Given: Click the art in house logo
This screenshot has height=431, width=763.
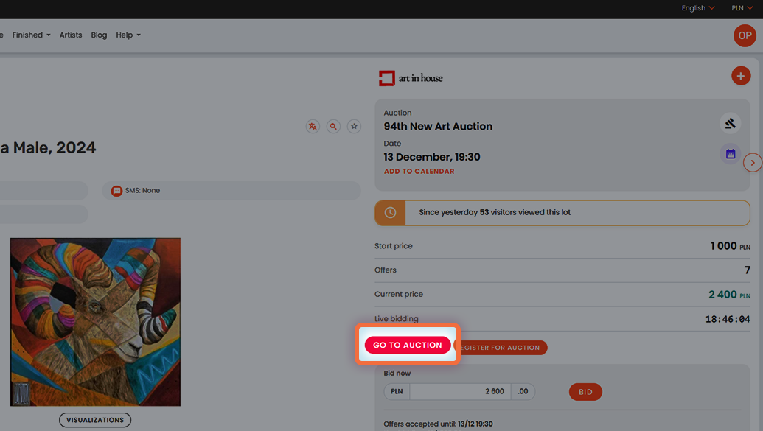Looking at the screenshot, I should (x=411, y=78).
